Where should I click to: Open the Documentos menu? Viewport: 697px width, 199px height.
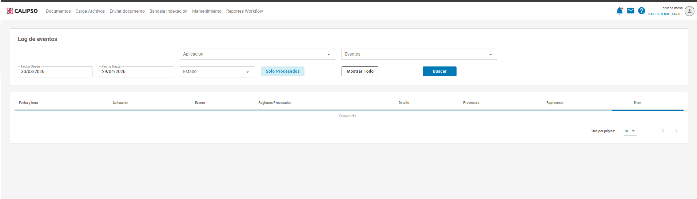(58, 11)
